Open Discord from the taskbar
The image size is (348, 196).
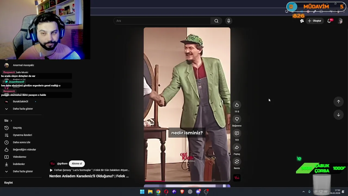pyautogui.click(x=198, y=192)
